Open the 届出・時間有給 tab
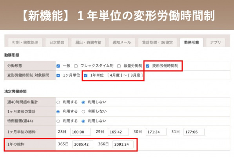 pos(88,42)
